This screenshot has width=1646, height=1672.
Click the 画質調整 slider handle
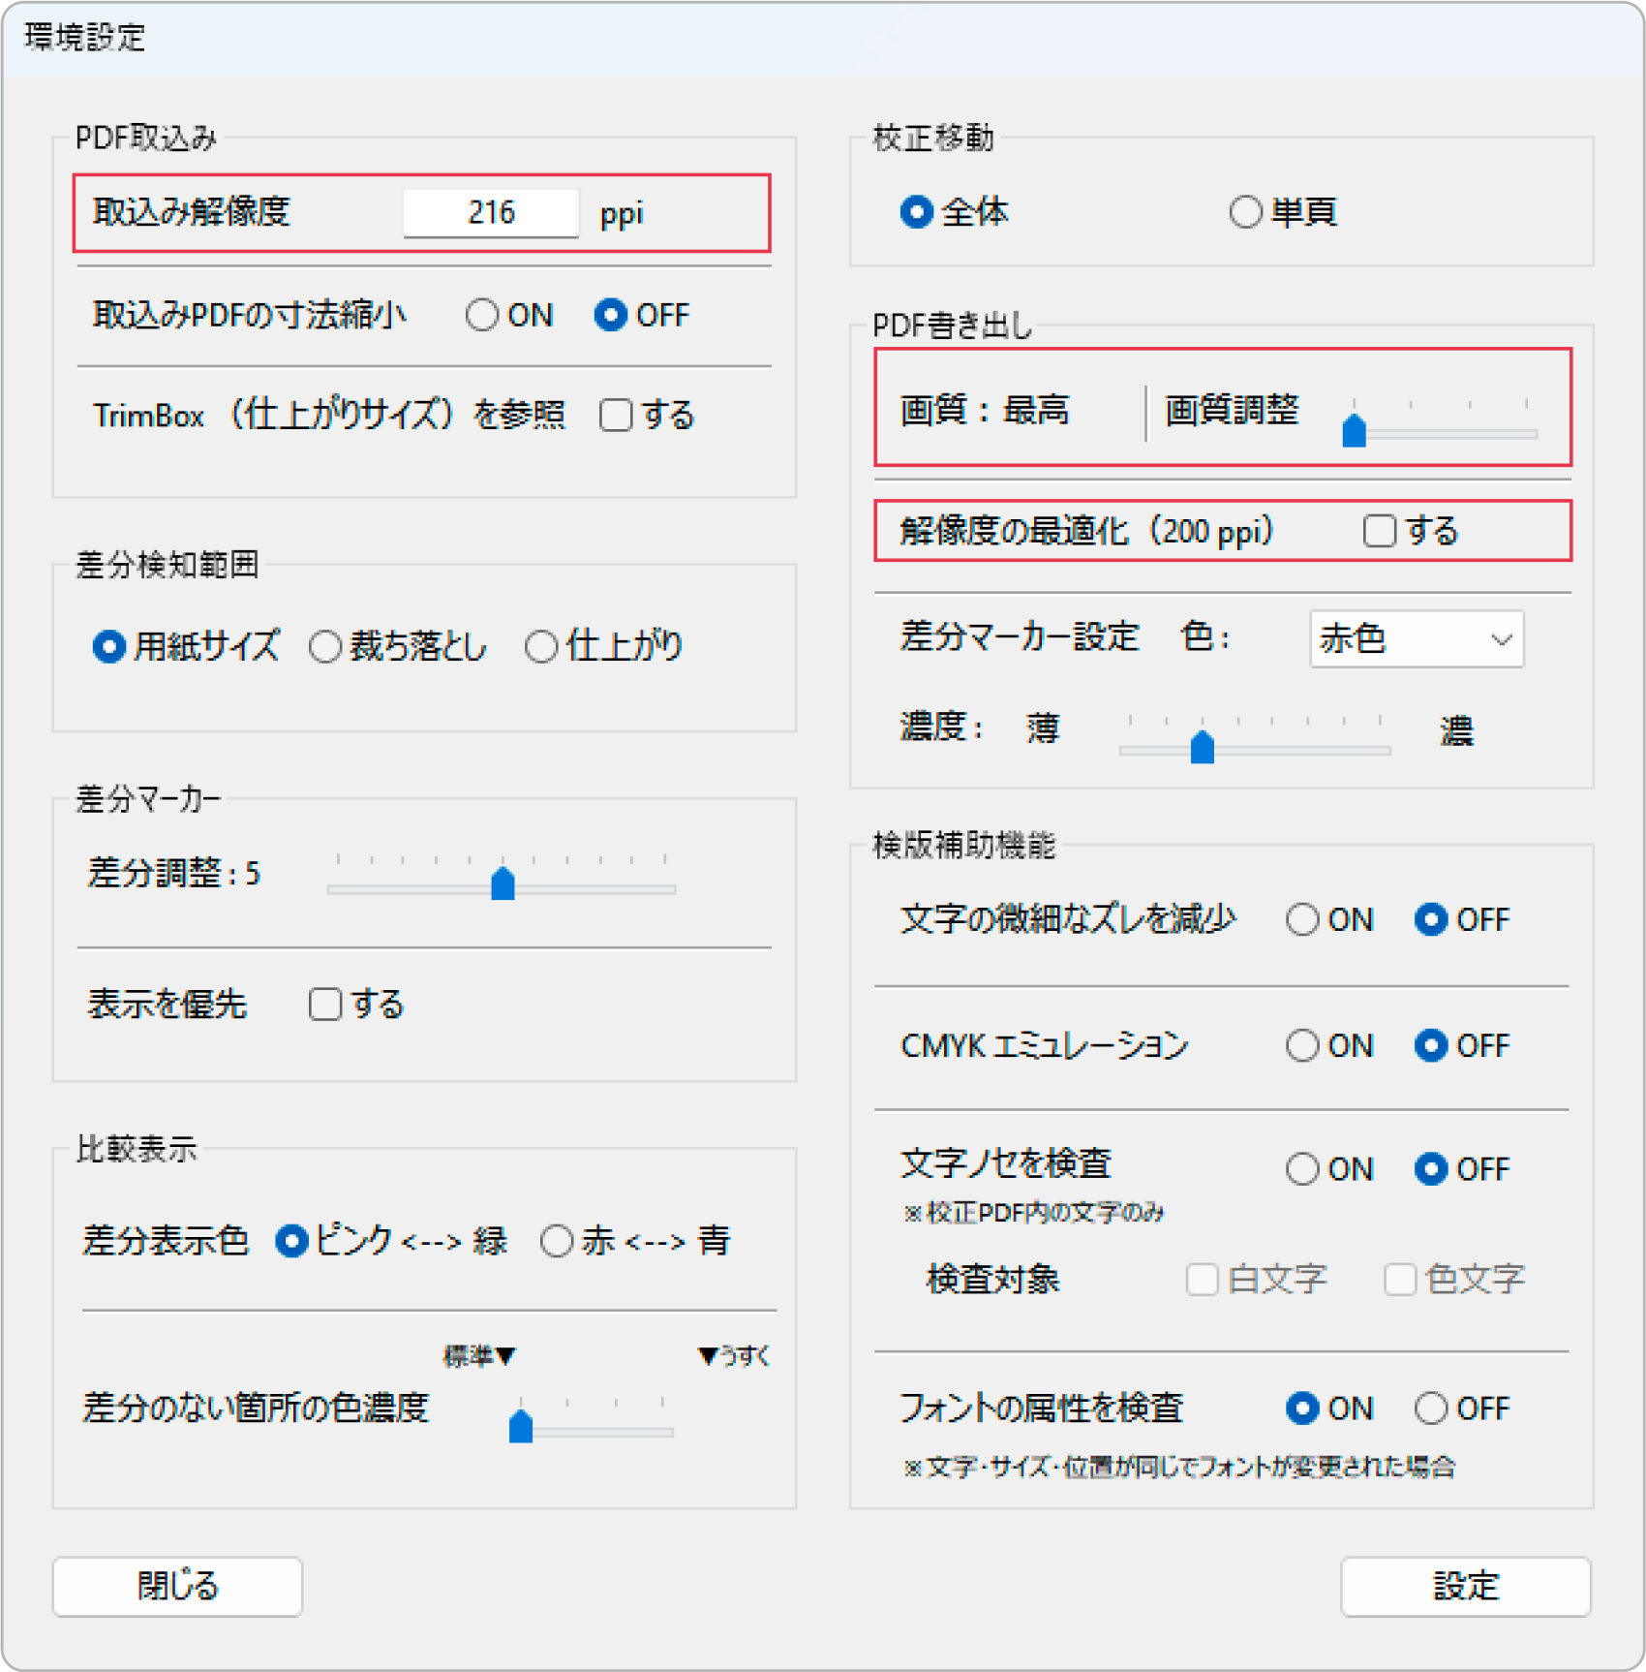tap(1354, 431)
